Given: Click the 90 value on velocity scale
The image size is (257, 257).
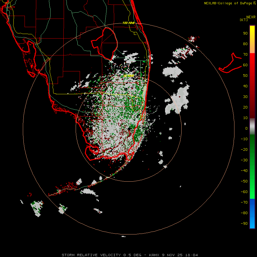Looking at the screenshot, I should 245,33.
